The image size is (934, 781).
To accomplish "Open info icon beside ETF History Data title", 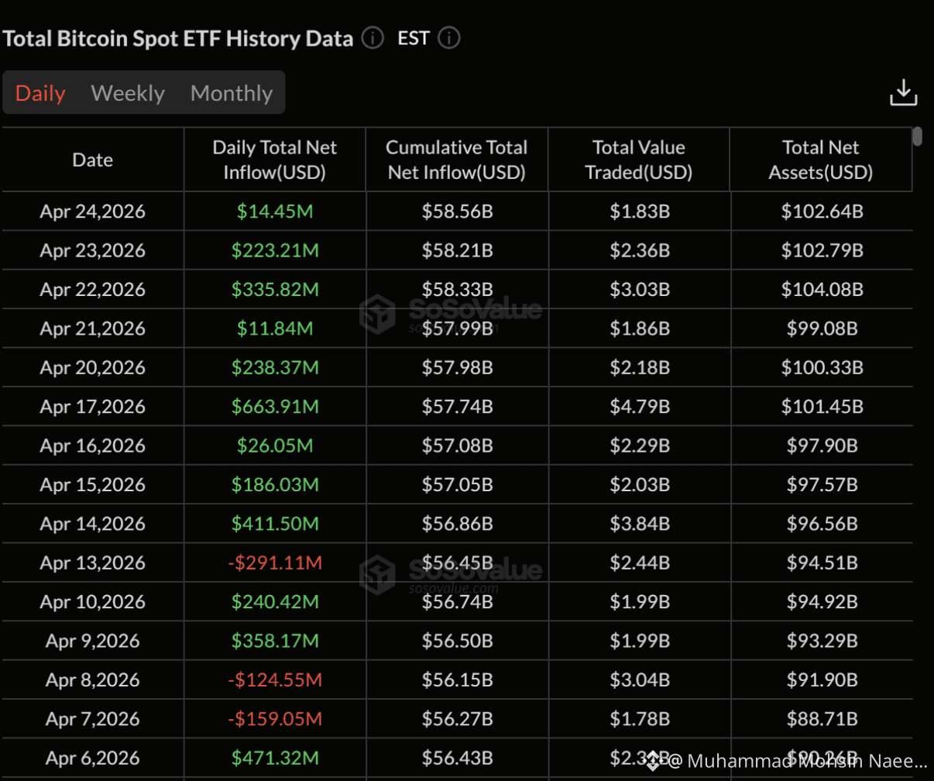I will pyautogui.click(x=373, y=38).
